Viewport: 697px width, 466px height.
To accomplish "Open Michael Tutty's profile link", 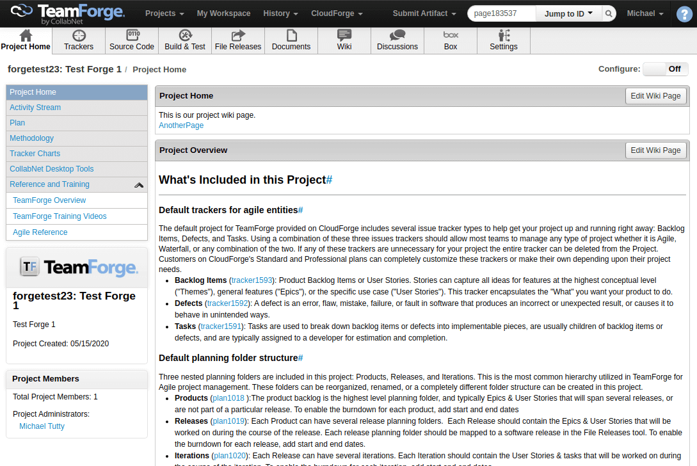I will click(x=42, y=426).
